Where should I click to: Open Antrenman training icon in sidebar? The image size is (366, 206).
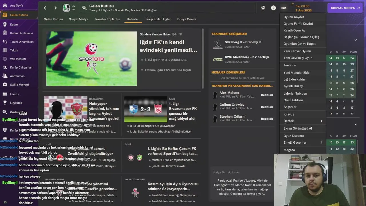pos(5,76)
